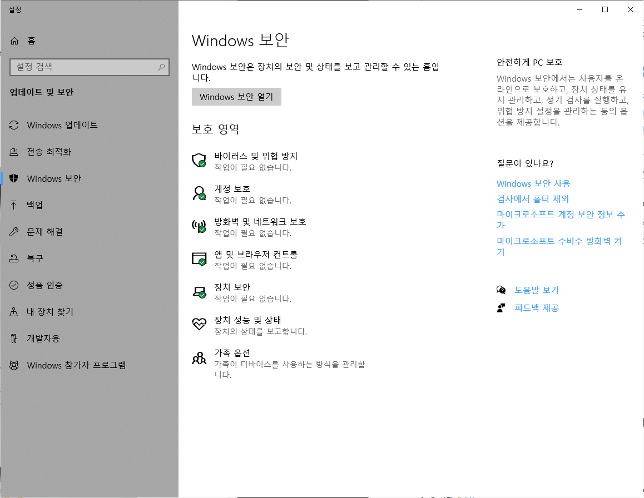Click the Home icon in the sidebar
This screenshot has height=498, width=644.
(x=14, y=41)
